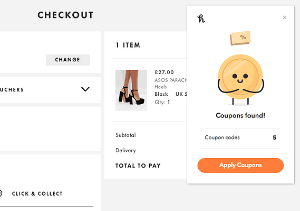Click the smiling gold coin mascot
The image size is (300, 211).
[x=240, y=80]
